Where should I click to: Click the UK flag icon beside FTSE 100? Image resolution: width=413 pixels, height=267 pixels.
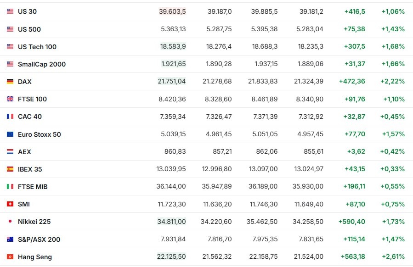point(10,99)
